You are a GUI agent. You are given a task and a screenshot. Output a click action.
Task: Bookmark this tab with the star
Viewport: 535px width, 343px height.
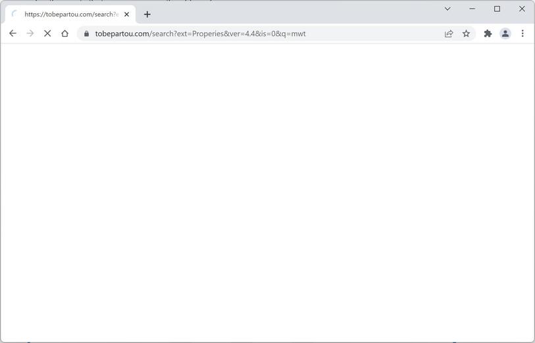point(466,34)
